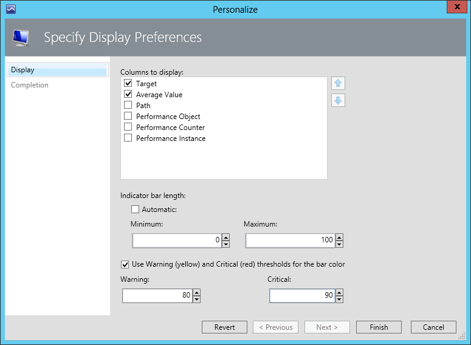Uncheck the Target column checkbox

click(128, 83)
